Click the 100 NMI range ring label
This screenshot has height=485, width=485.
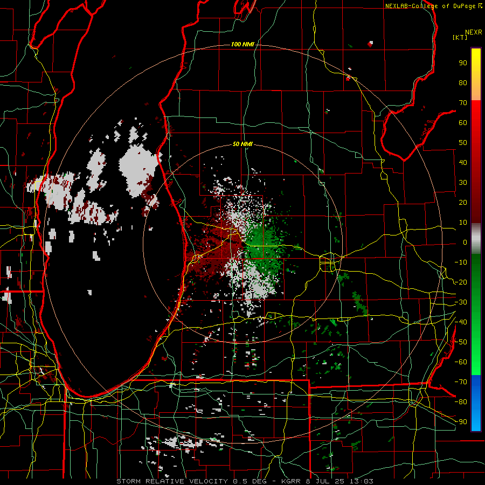[x=242, y=45]
